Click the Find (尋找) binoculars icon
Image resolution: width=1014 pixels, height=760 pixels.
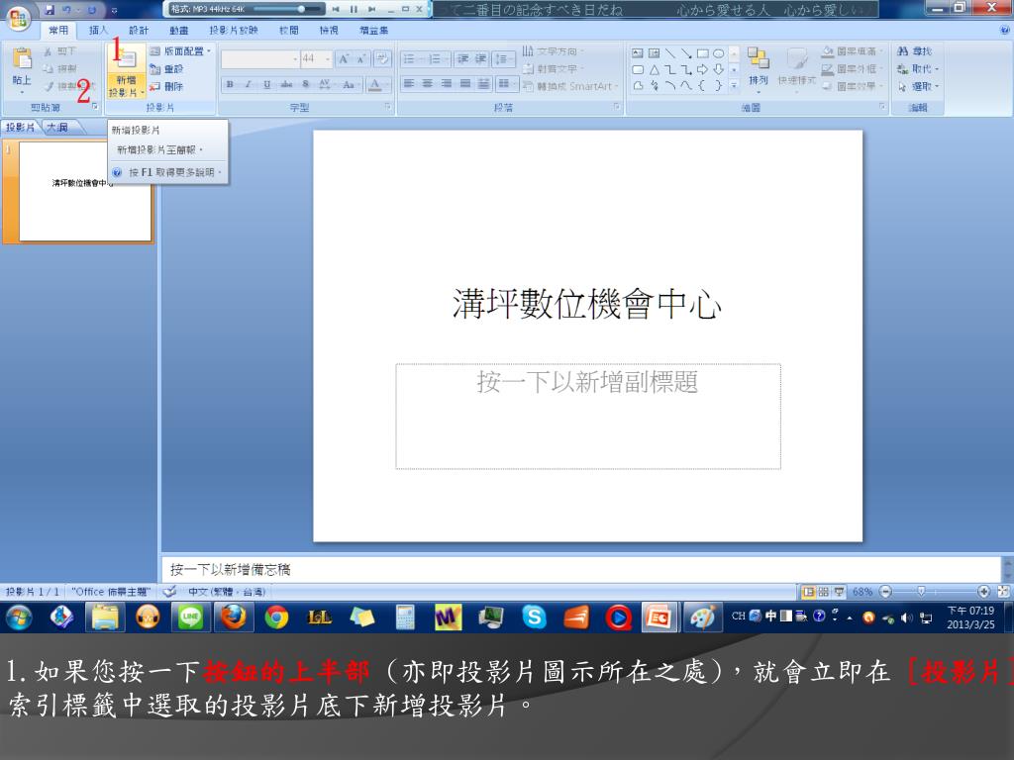pos(903,51)
